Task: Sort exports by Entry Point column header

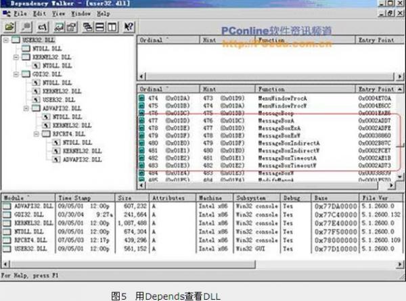Action: tap(376, 89)
